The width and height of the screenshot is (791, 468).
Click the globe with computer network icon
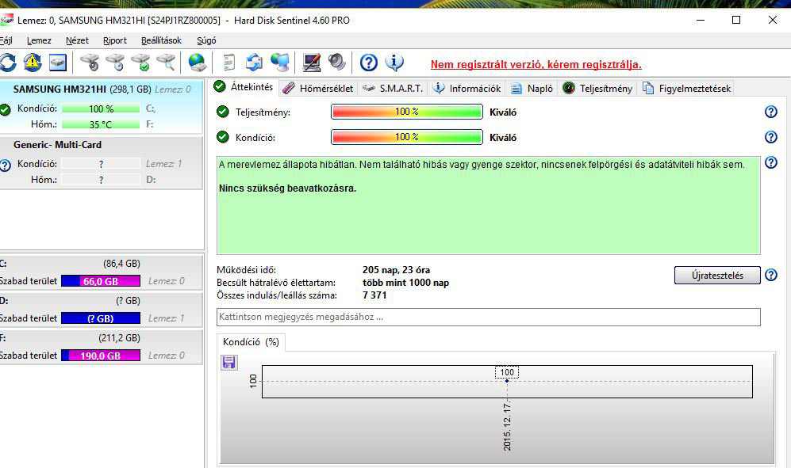click(279, 63)
